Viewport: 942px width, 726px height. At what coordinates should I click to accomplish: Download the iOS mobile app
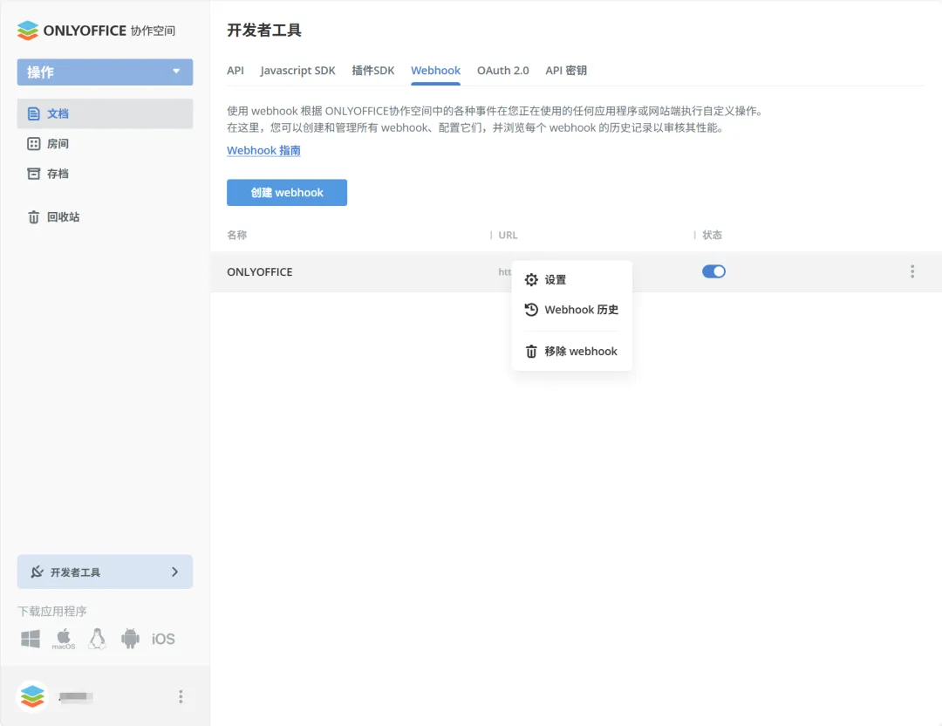(x=163, y=639)
